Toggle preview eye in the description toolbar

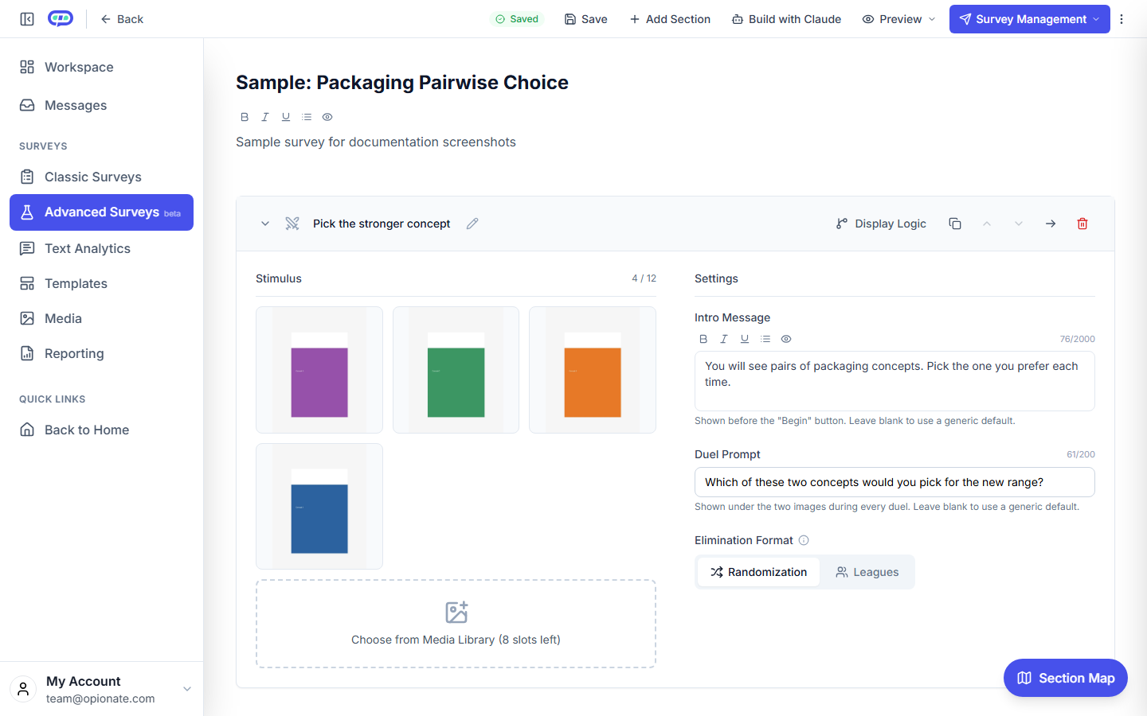[x=327, y=117]
